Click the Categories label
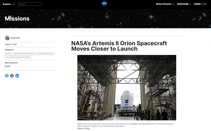Viewport: 211px width, 131px height. pos(9,50)
